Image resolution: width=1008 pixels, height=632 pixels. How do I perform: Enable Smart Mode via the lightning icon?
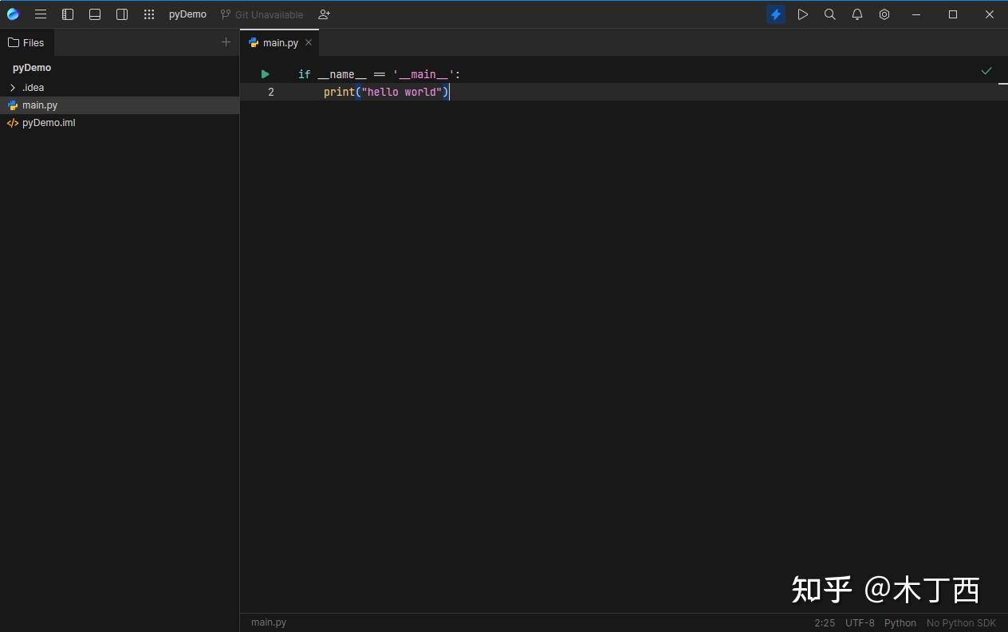coord(775,14)
